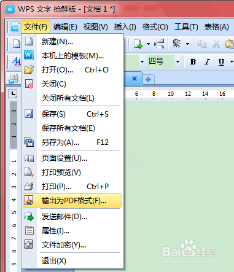This screenshot has width=234, height=272.
Task: Add a new document tab with plus button
Action: click(x=148, y=79)
